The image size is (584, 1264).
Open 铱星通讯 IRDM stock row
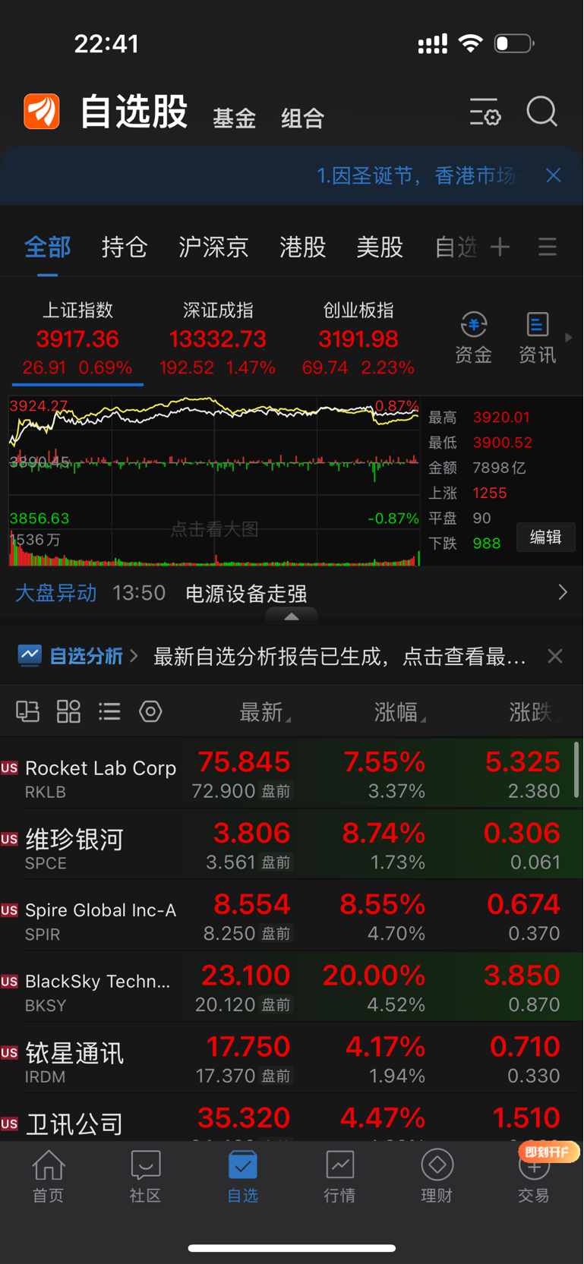point(292,1058)
